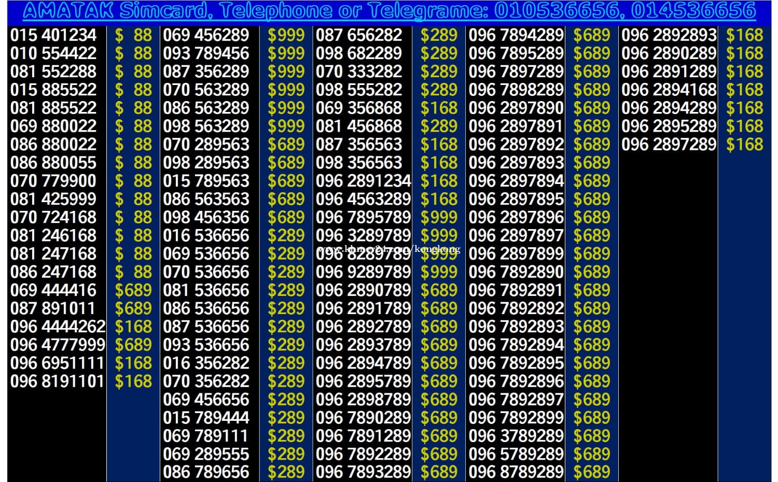Pick the number 096 2897899
Viewport: 778px width, 482px height.
[x=516, y=254]
